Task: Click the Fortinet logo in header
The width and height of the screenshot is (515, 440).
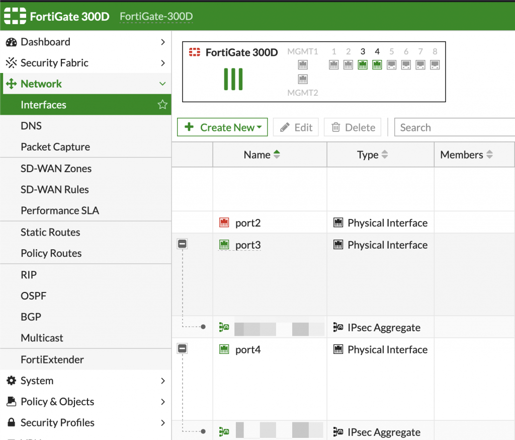Action: click(x=15, y=16)
